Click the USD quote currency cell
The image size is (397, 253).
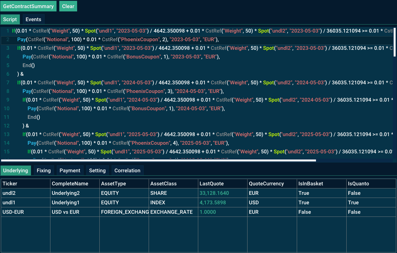tap(272, 203)
